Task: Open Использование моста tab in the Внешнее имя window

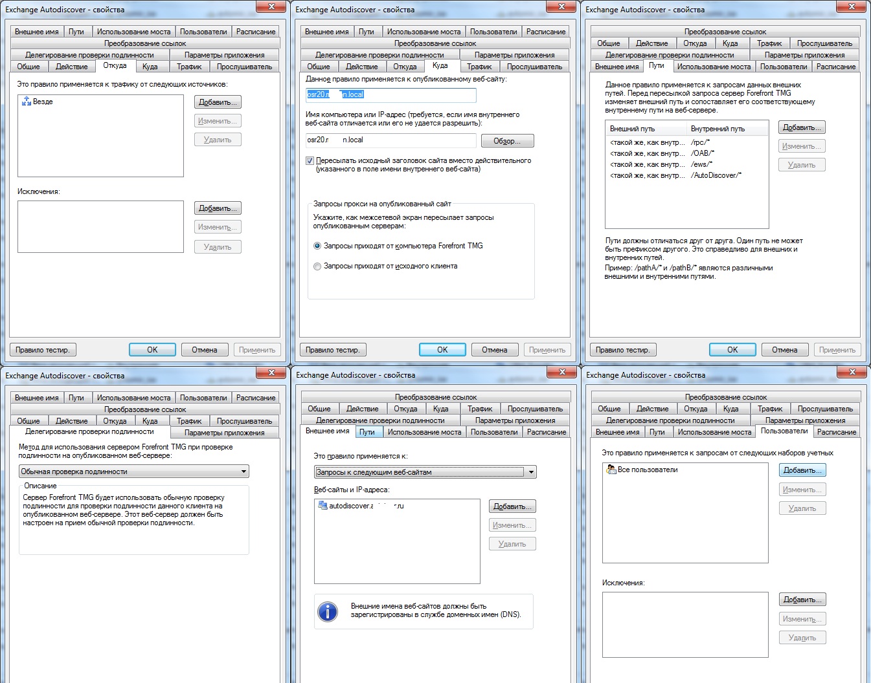Action: click(x=424, y=432)
